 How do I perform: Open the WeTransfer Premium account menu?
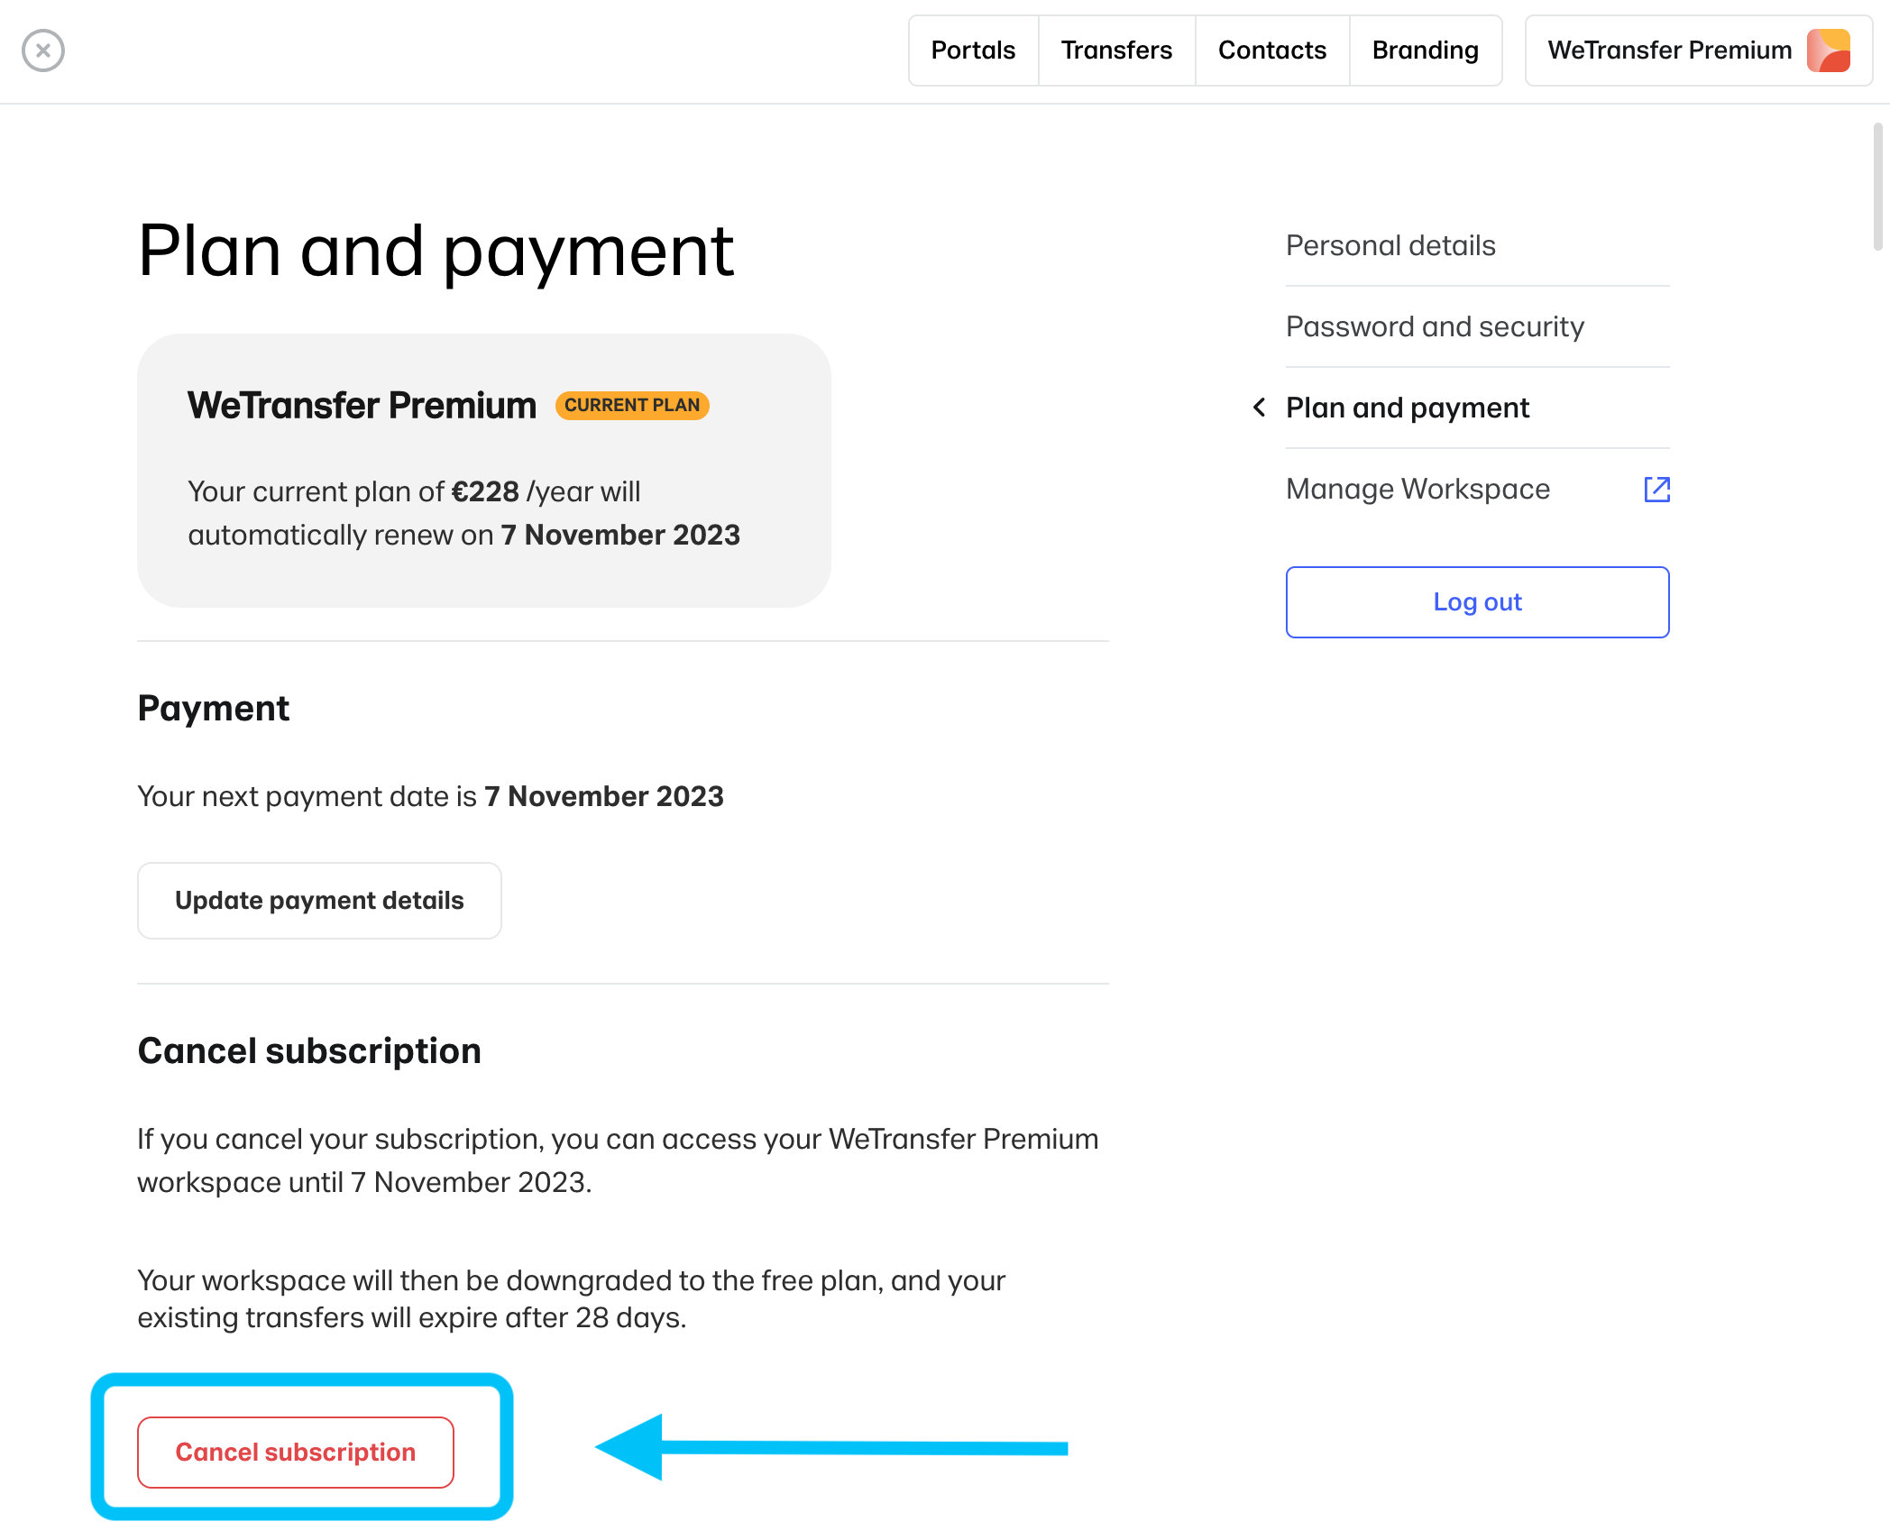coord(1670,50)
